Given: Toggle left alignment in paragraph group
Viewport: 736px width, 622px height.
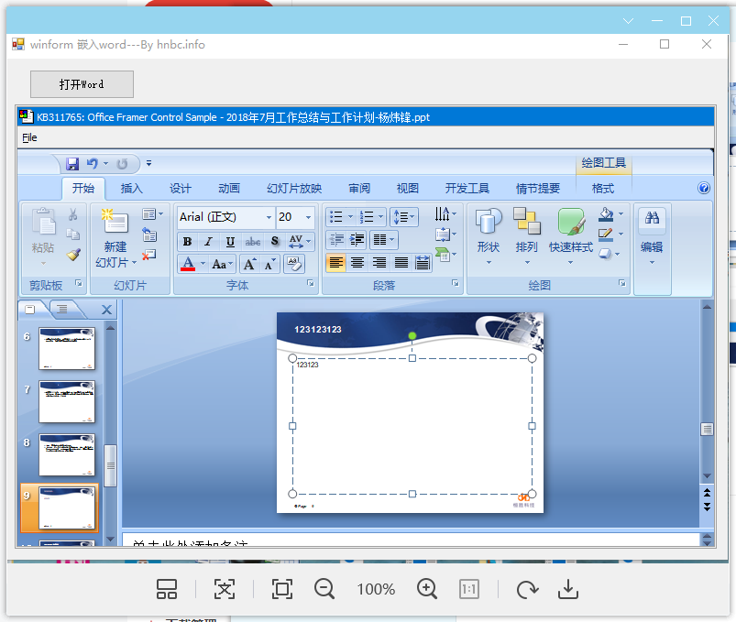Looking at the screenshot, I should click(337, 263).
